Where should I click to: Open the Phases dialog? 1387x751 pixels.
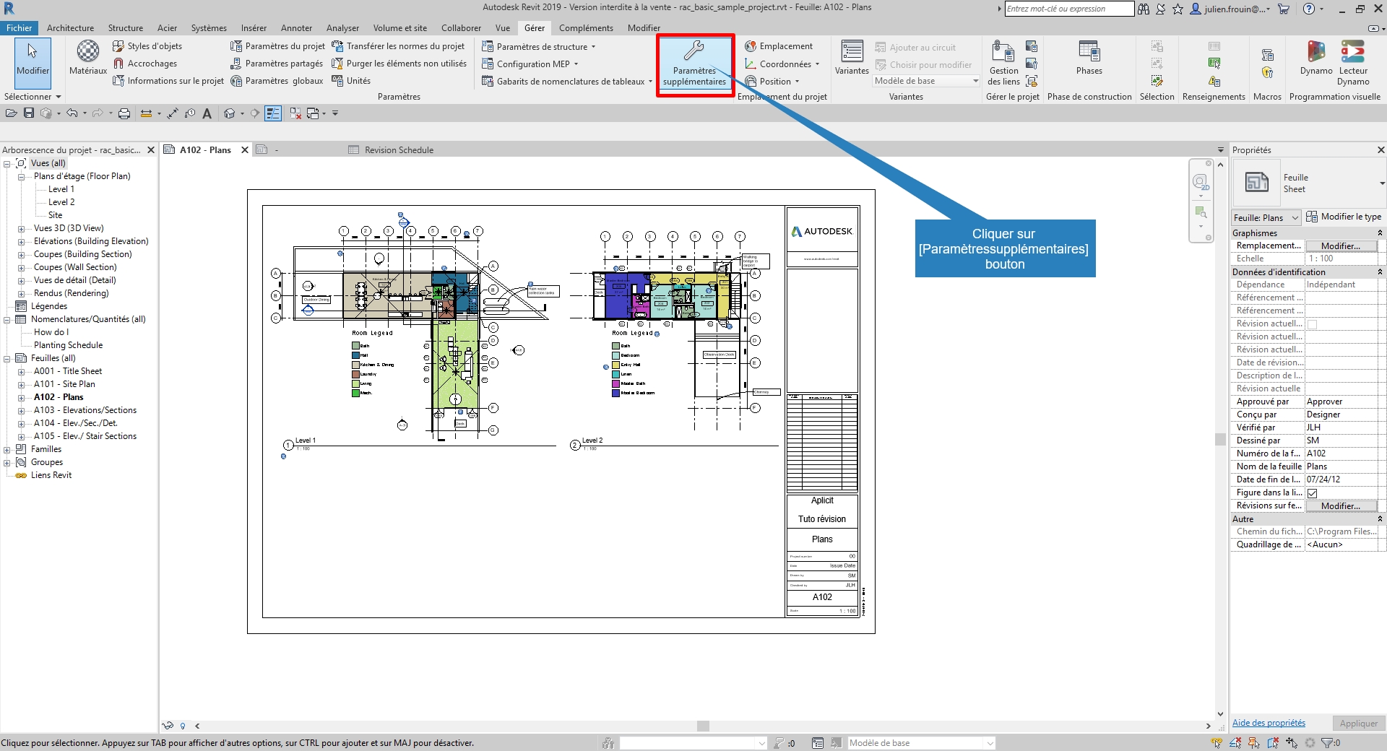[1089, 58]
